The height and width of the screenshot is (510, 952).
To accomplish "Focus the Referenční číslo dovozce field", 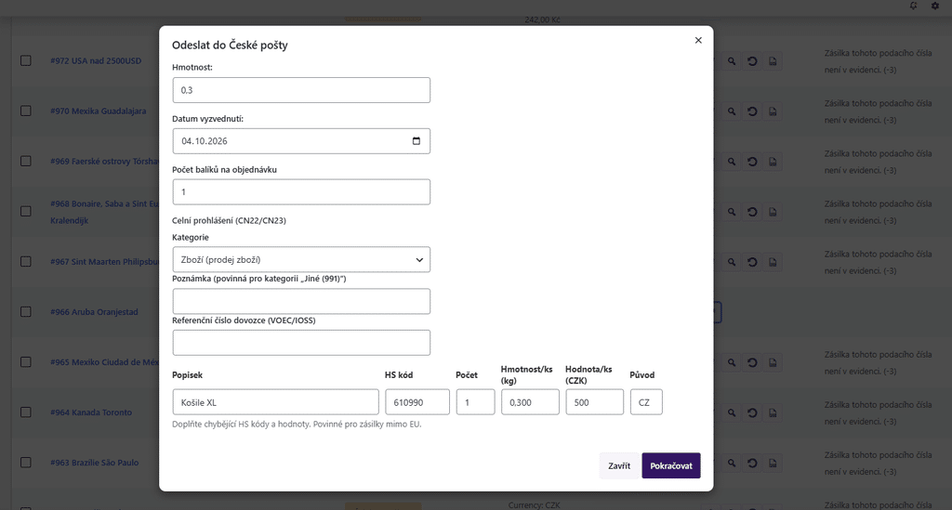I will point(301,343).
